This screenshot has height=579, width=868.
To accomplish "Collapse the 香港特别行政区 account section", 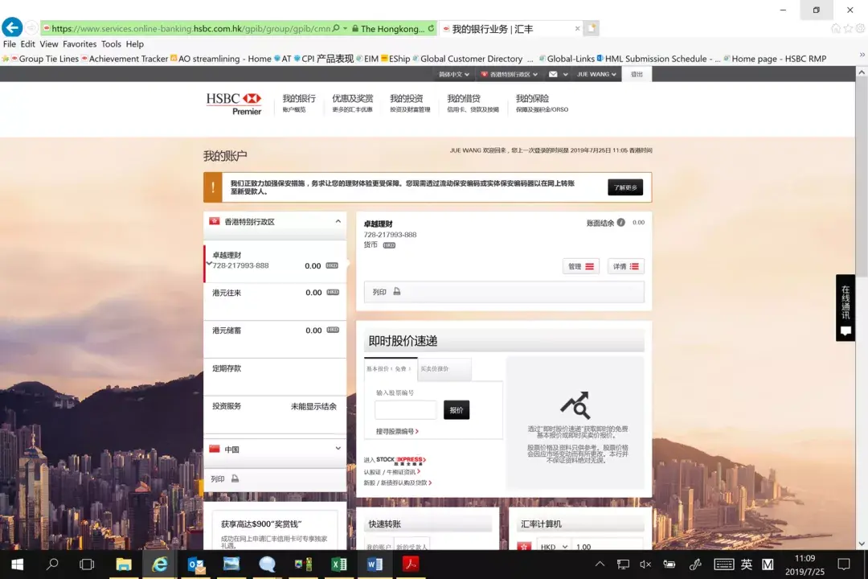I will (x=338, y=220).
